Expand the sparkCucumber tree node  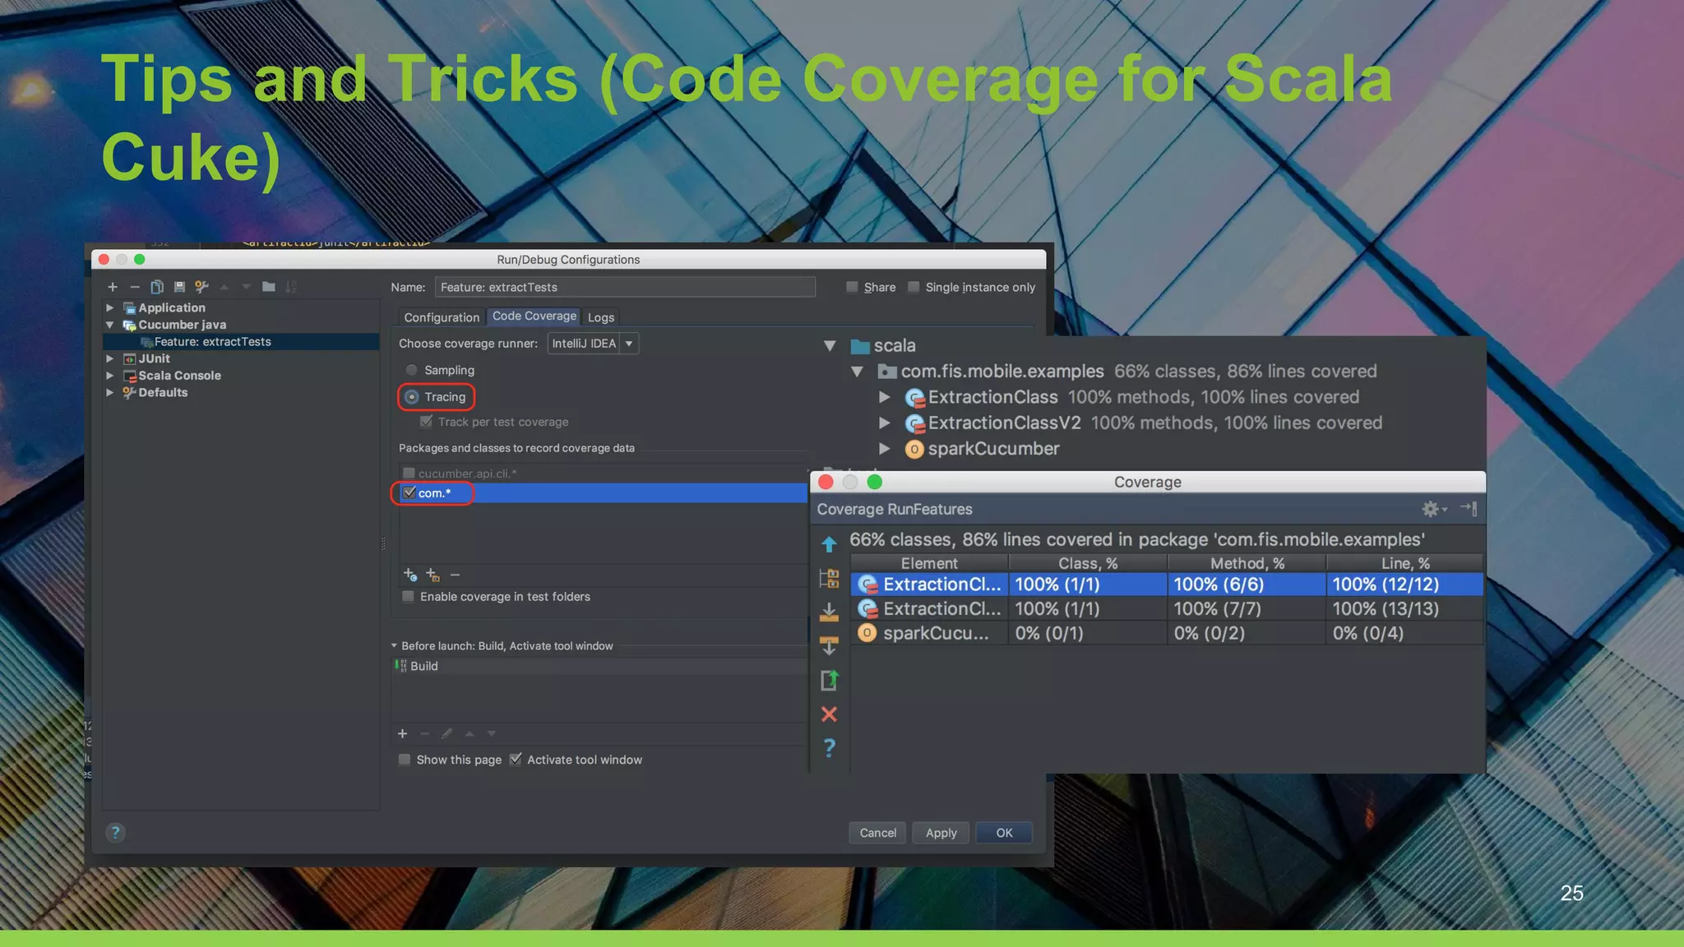click(885, 449)
